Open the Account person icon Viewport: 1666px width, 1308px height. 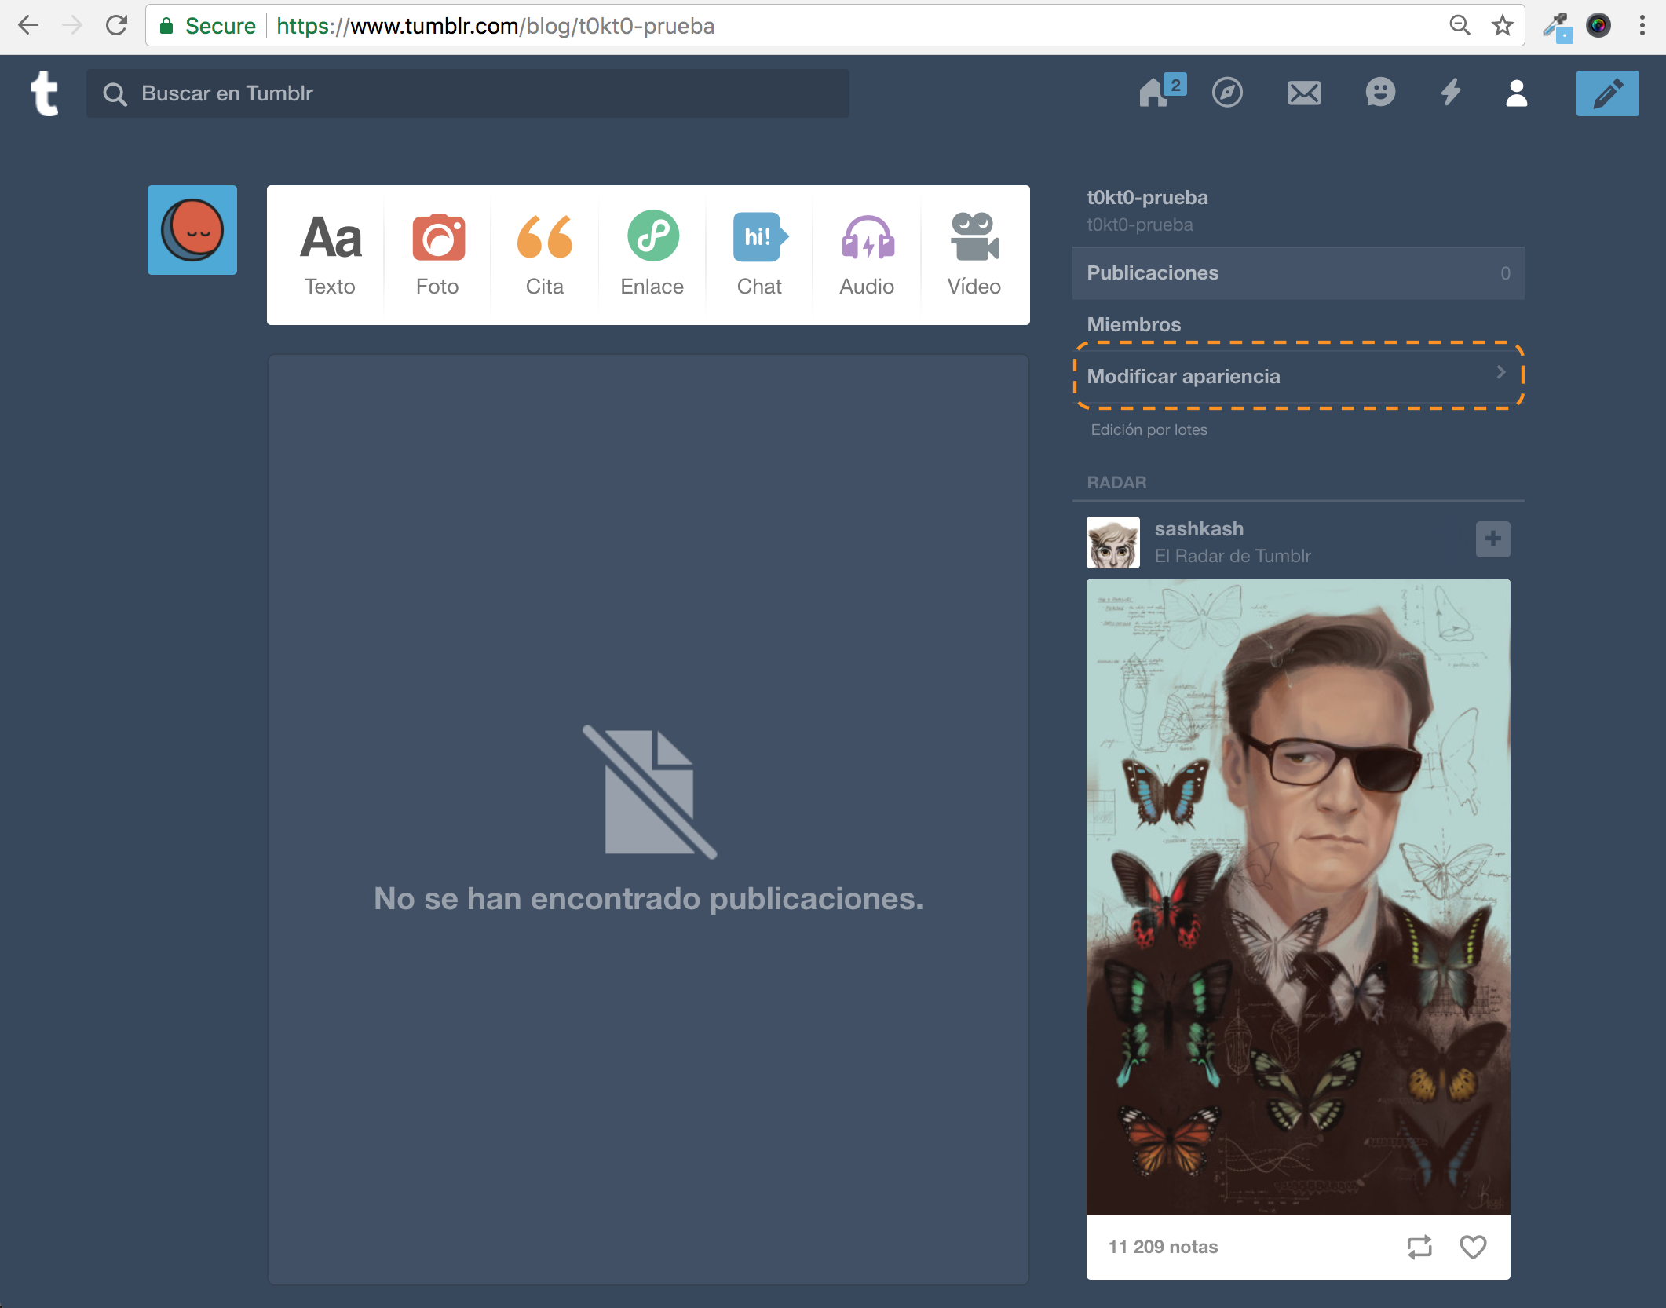pos(1517,93)
